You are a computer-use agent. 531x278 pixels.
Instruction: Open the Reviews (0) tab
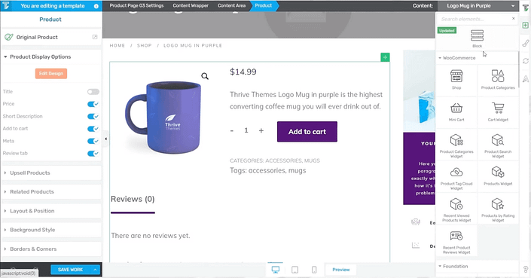133,199
